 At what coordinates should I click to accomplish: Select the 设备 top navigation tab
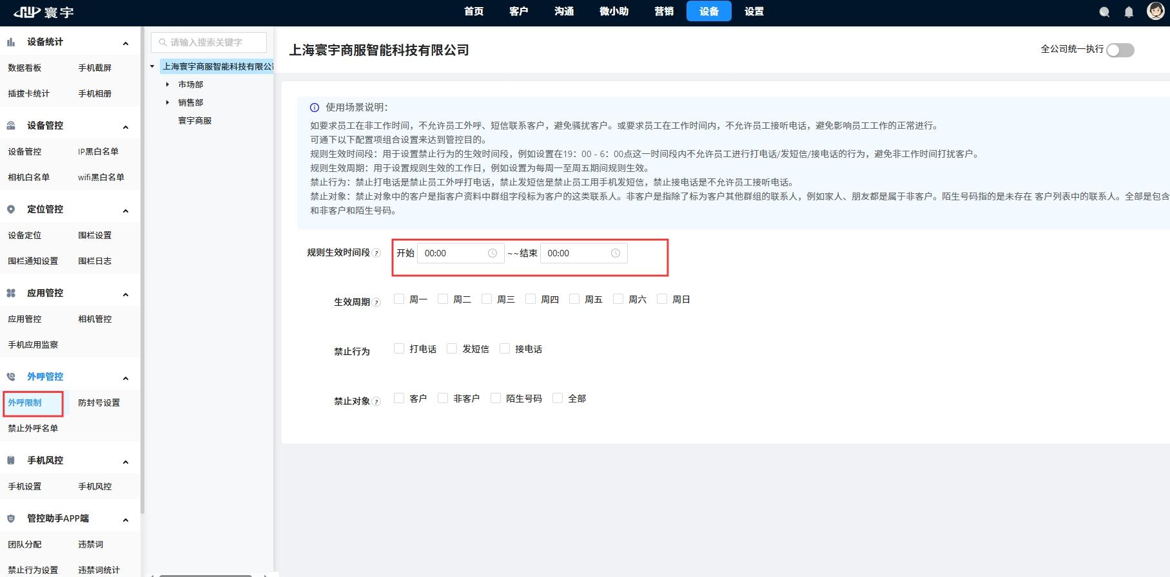[709, 11]
